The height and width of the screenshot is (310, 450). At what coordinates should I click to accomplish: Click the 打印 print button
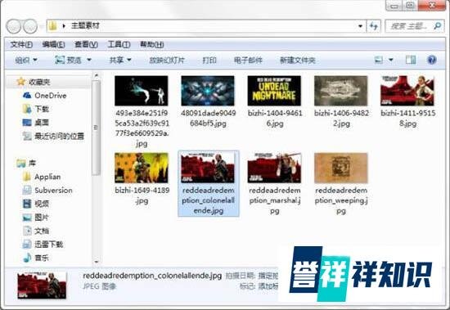click(209, 60)
